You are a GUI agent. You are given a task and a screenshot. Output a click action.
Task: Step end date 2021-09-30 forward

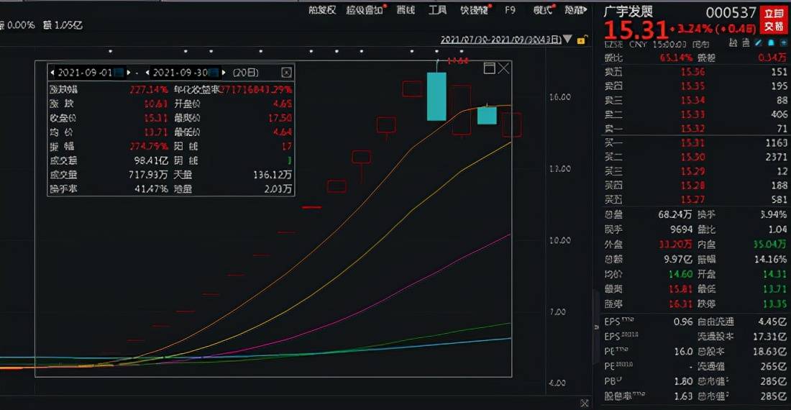click(224, 73)
